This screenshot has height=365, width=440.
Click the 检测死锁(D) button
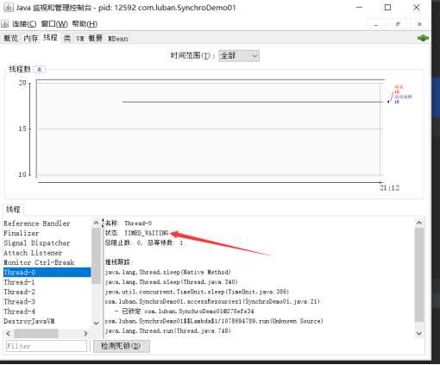tap(122, 346)
